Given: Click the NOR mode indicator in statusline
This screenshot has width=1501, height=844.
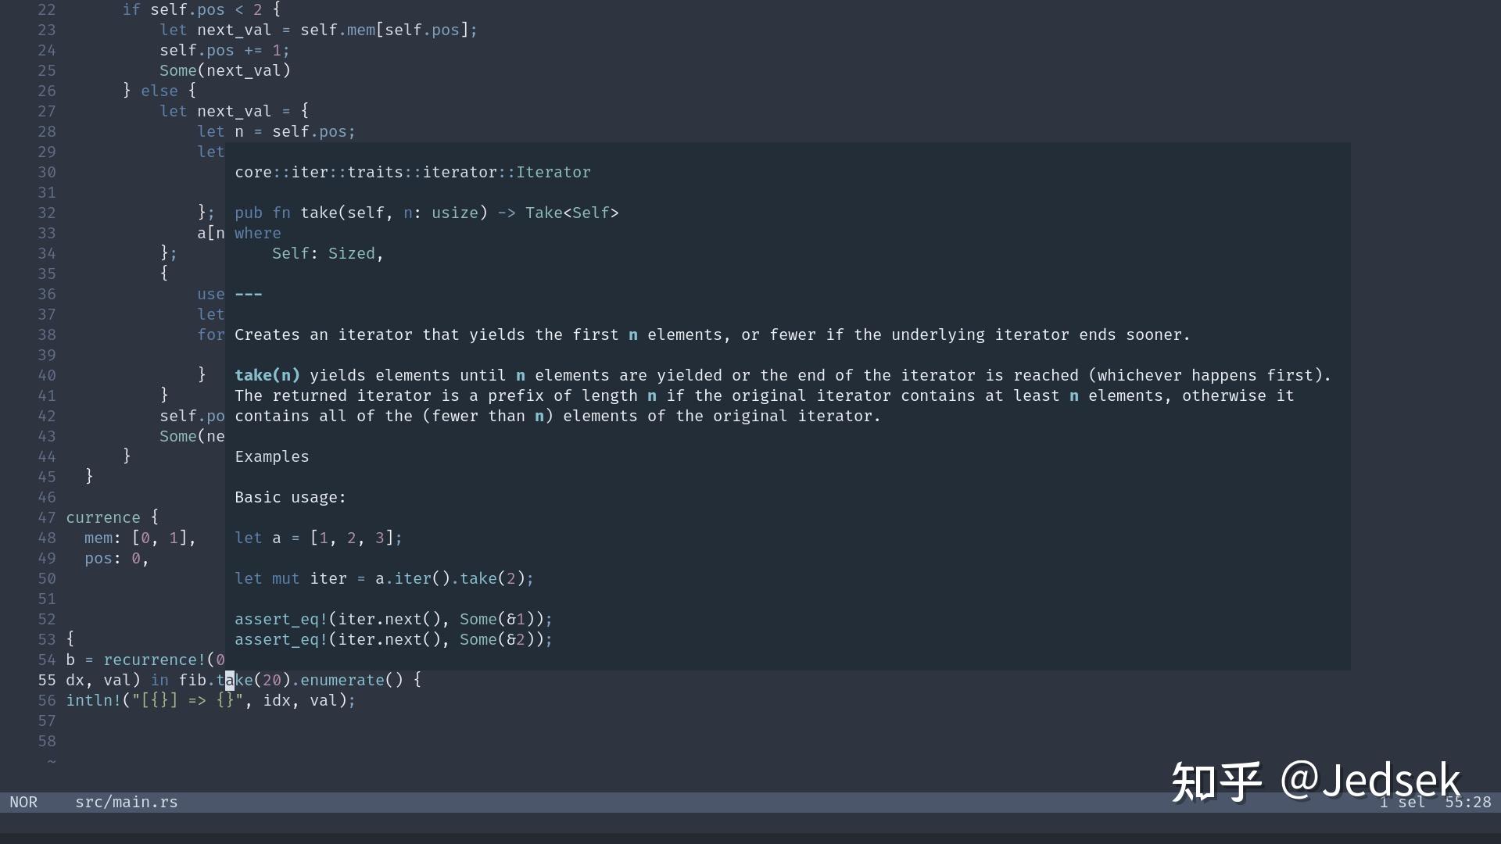Looking at the screenshot, I should 23,803.
